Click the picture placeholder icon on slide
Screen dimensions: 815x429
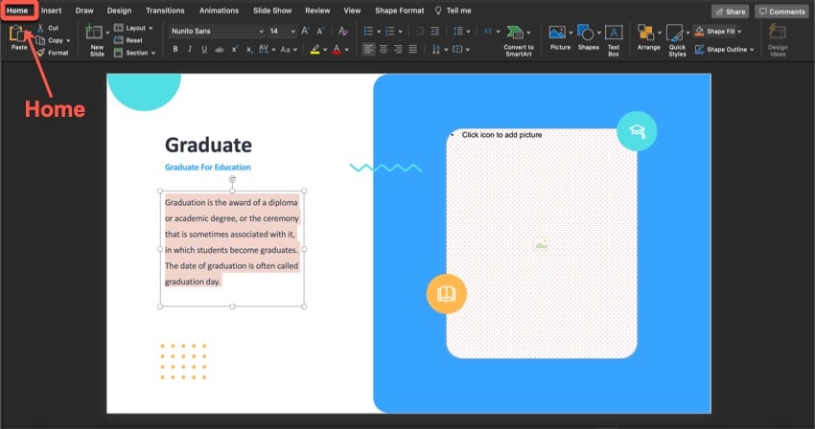pyautogui.click(x=542, y=245)
